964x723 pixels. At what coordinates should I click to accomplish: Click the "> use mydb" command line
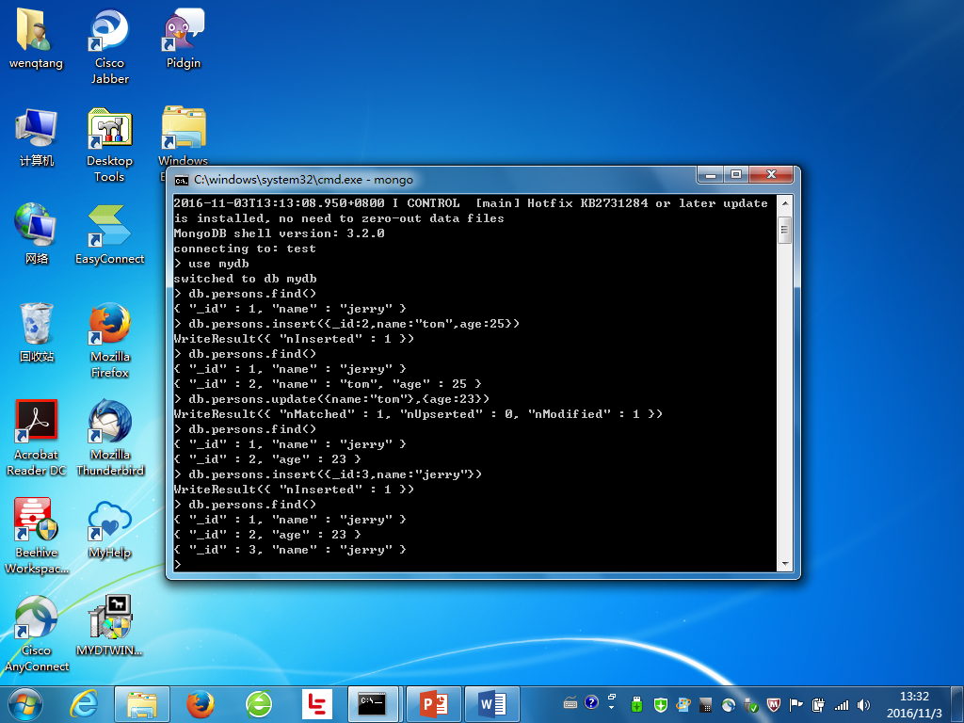pos(212,264)
